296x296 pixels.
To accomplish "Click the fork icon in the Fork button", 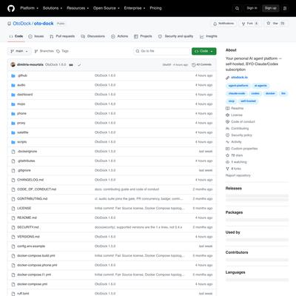I will [243, 24].
